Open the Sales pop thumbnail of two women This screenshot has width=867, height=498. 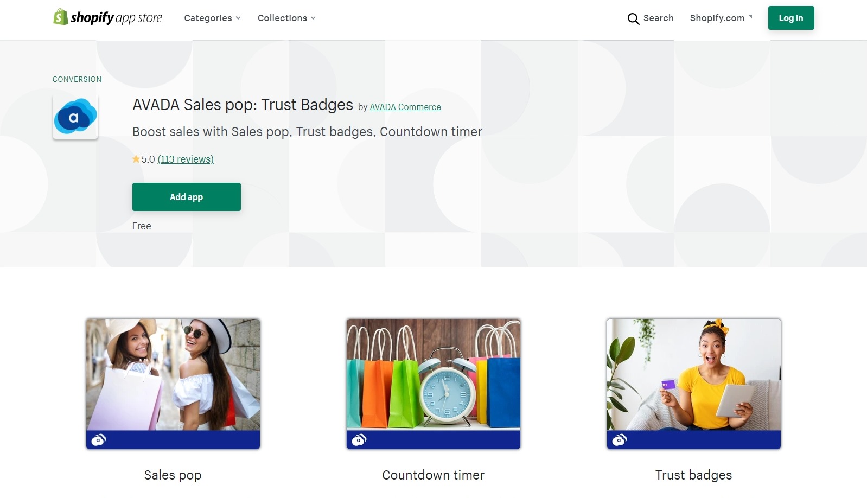[x=173, y=374]
